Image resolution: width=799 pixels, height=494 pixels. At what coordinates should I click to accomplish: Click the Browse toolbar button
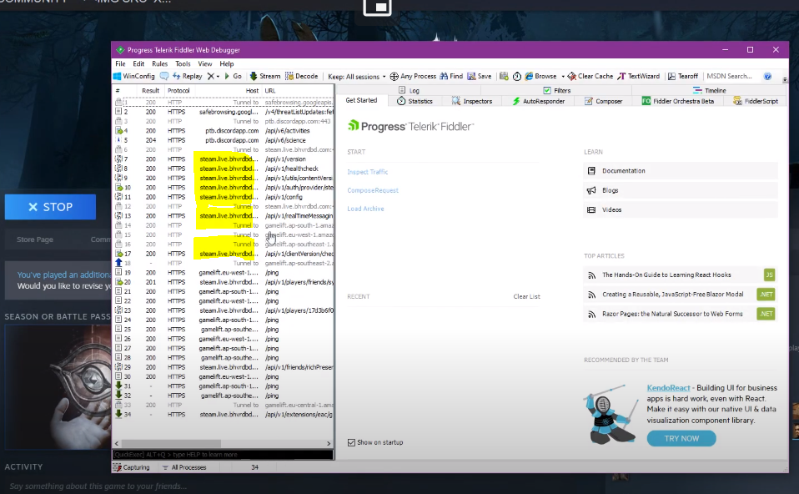[x=540, y=76]
